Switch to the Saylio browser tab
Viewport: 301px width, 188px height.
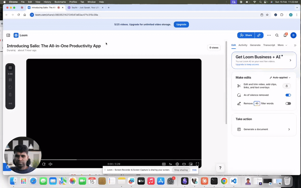[85, 7]
